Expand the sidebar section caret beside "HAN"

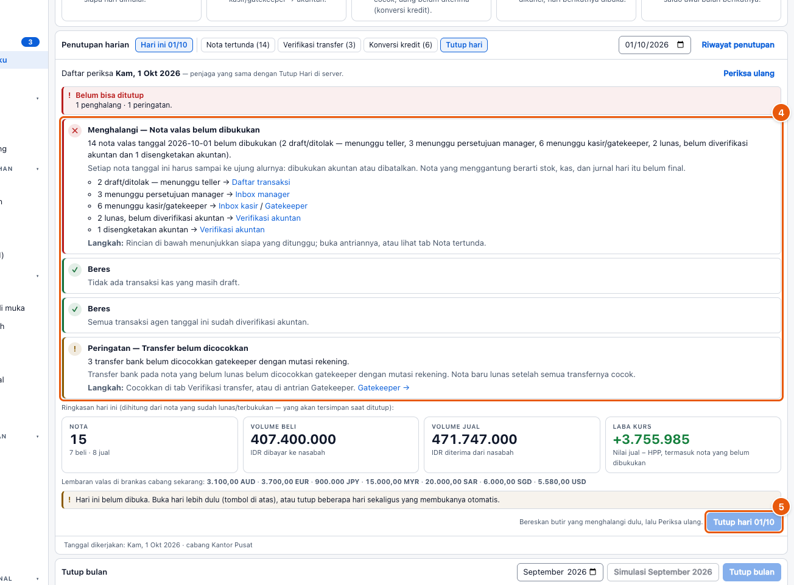pyautogui.click(x=38, y=169)
